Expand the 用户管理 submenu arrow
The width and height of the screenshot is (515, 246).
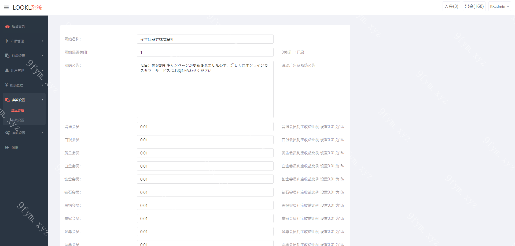tap(42, 70)
